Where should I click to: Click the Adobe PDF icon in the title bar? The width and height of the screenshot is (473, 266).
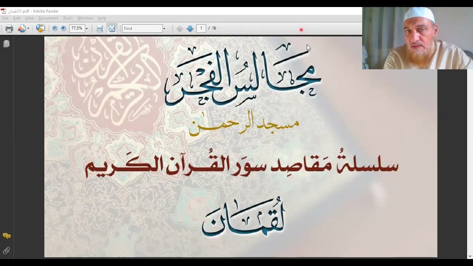[x=4, y=11]
